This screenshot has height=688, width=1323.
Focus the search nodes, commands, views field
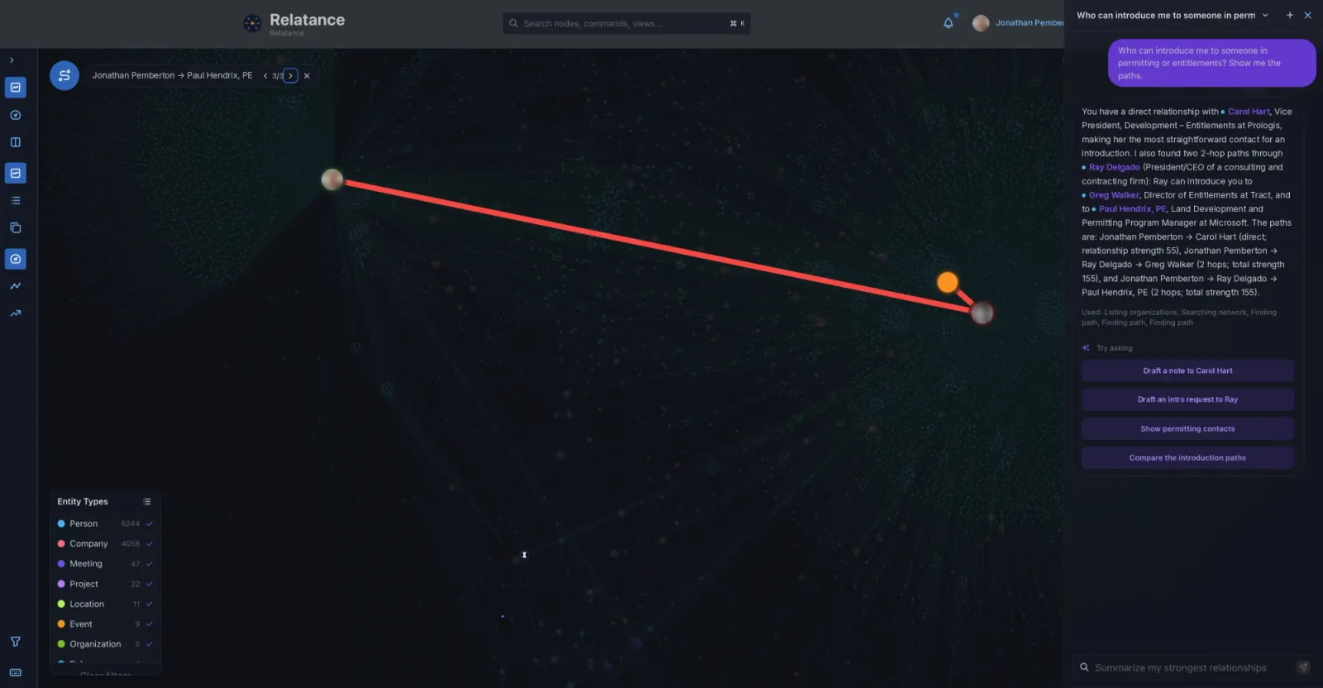pyautogui.click(x=626, y=23)
